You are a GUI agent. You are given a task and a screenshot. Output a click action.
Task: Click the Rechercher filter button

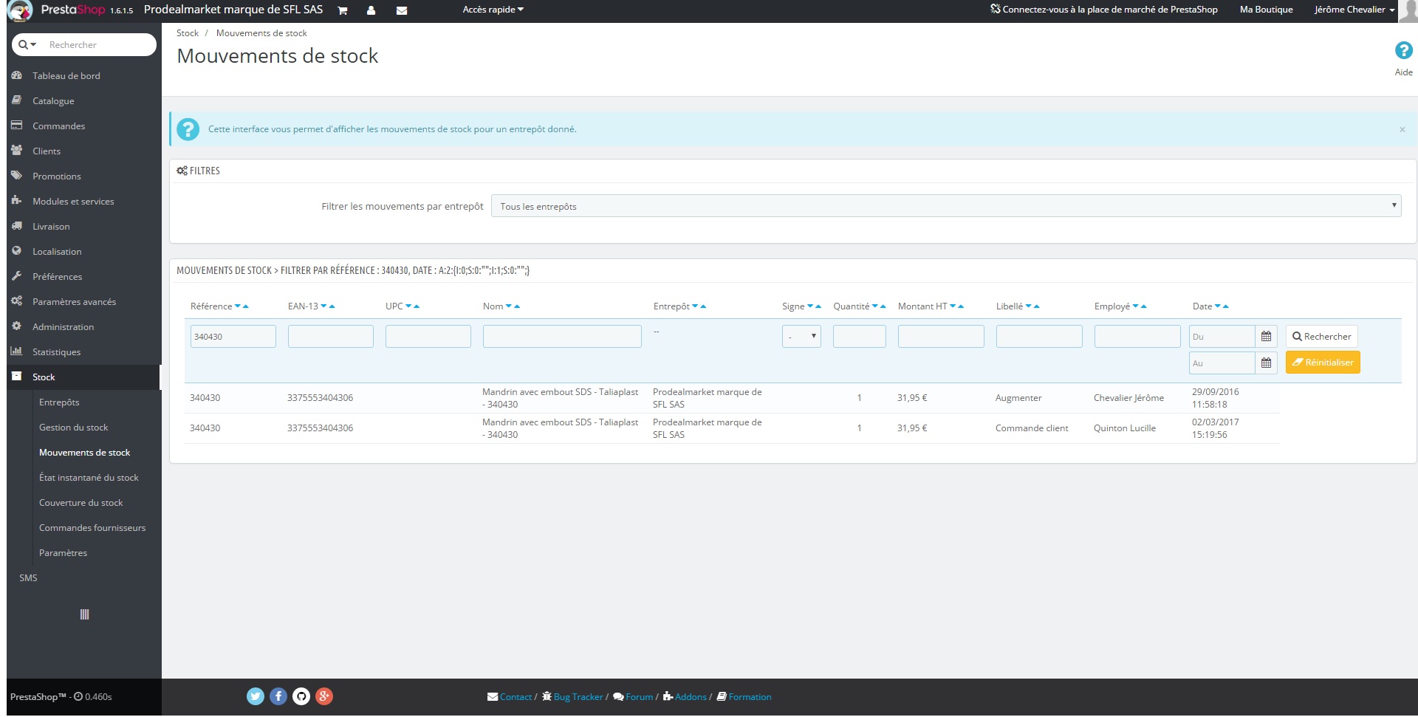pyautogui.click(x=1321, y=337)
